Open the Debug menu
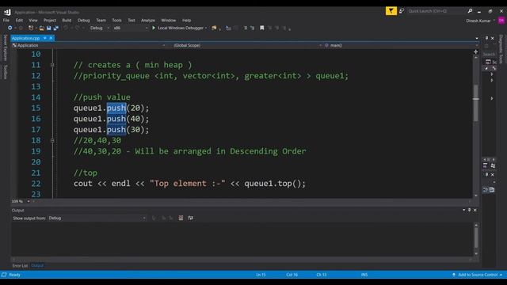 point(83,21)
